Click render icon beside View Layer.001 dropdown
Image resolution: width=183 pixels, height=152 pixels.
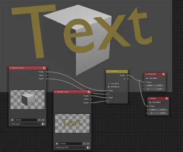pyautogui.click(x=88, y=148)
